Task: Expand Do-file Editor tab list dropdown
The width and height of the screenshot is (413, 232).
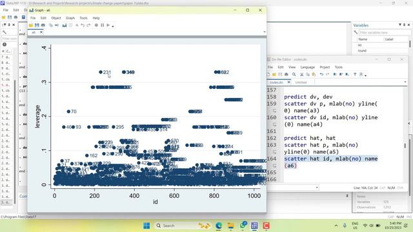Action: 405,82
